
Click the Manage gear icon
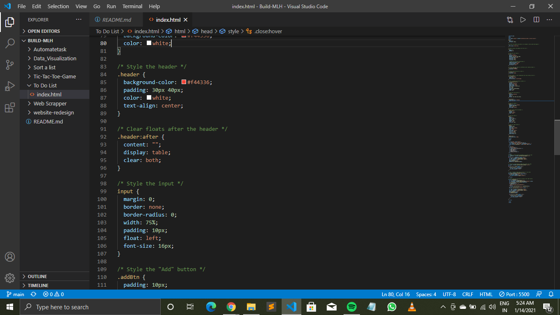10,278
